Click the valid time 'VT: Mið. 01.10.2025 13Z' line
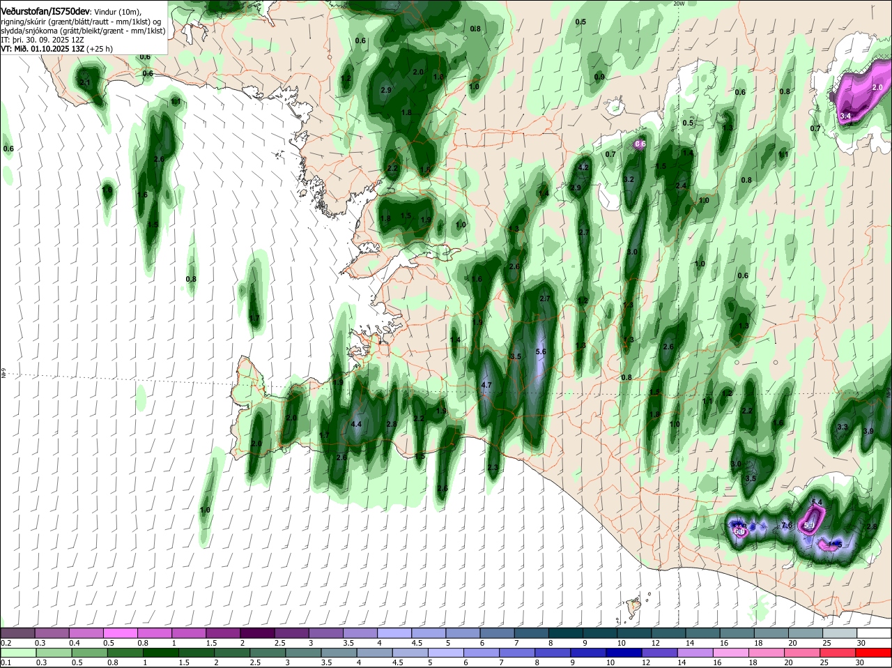This screenshot has width=892, height=668. coord(43,50)
